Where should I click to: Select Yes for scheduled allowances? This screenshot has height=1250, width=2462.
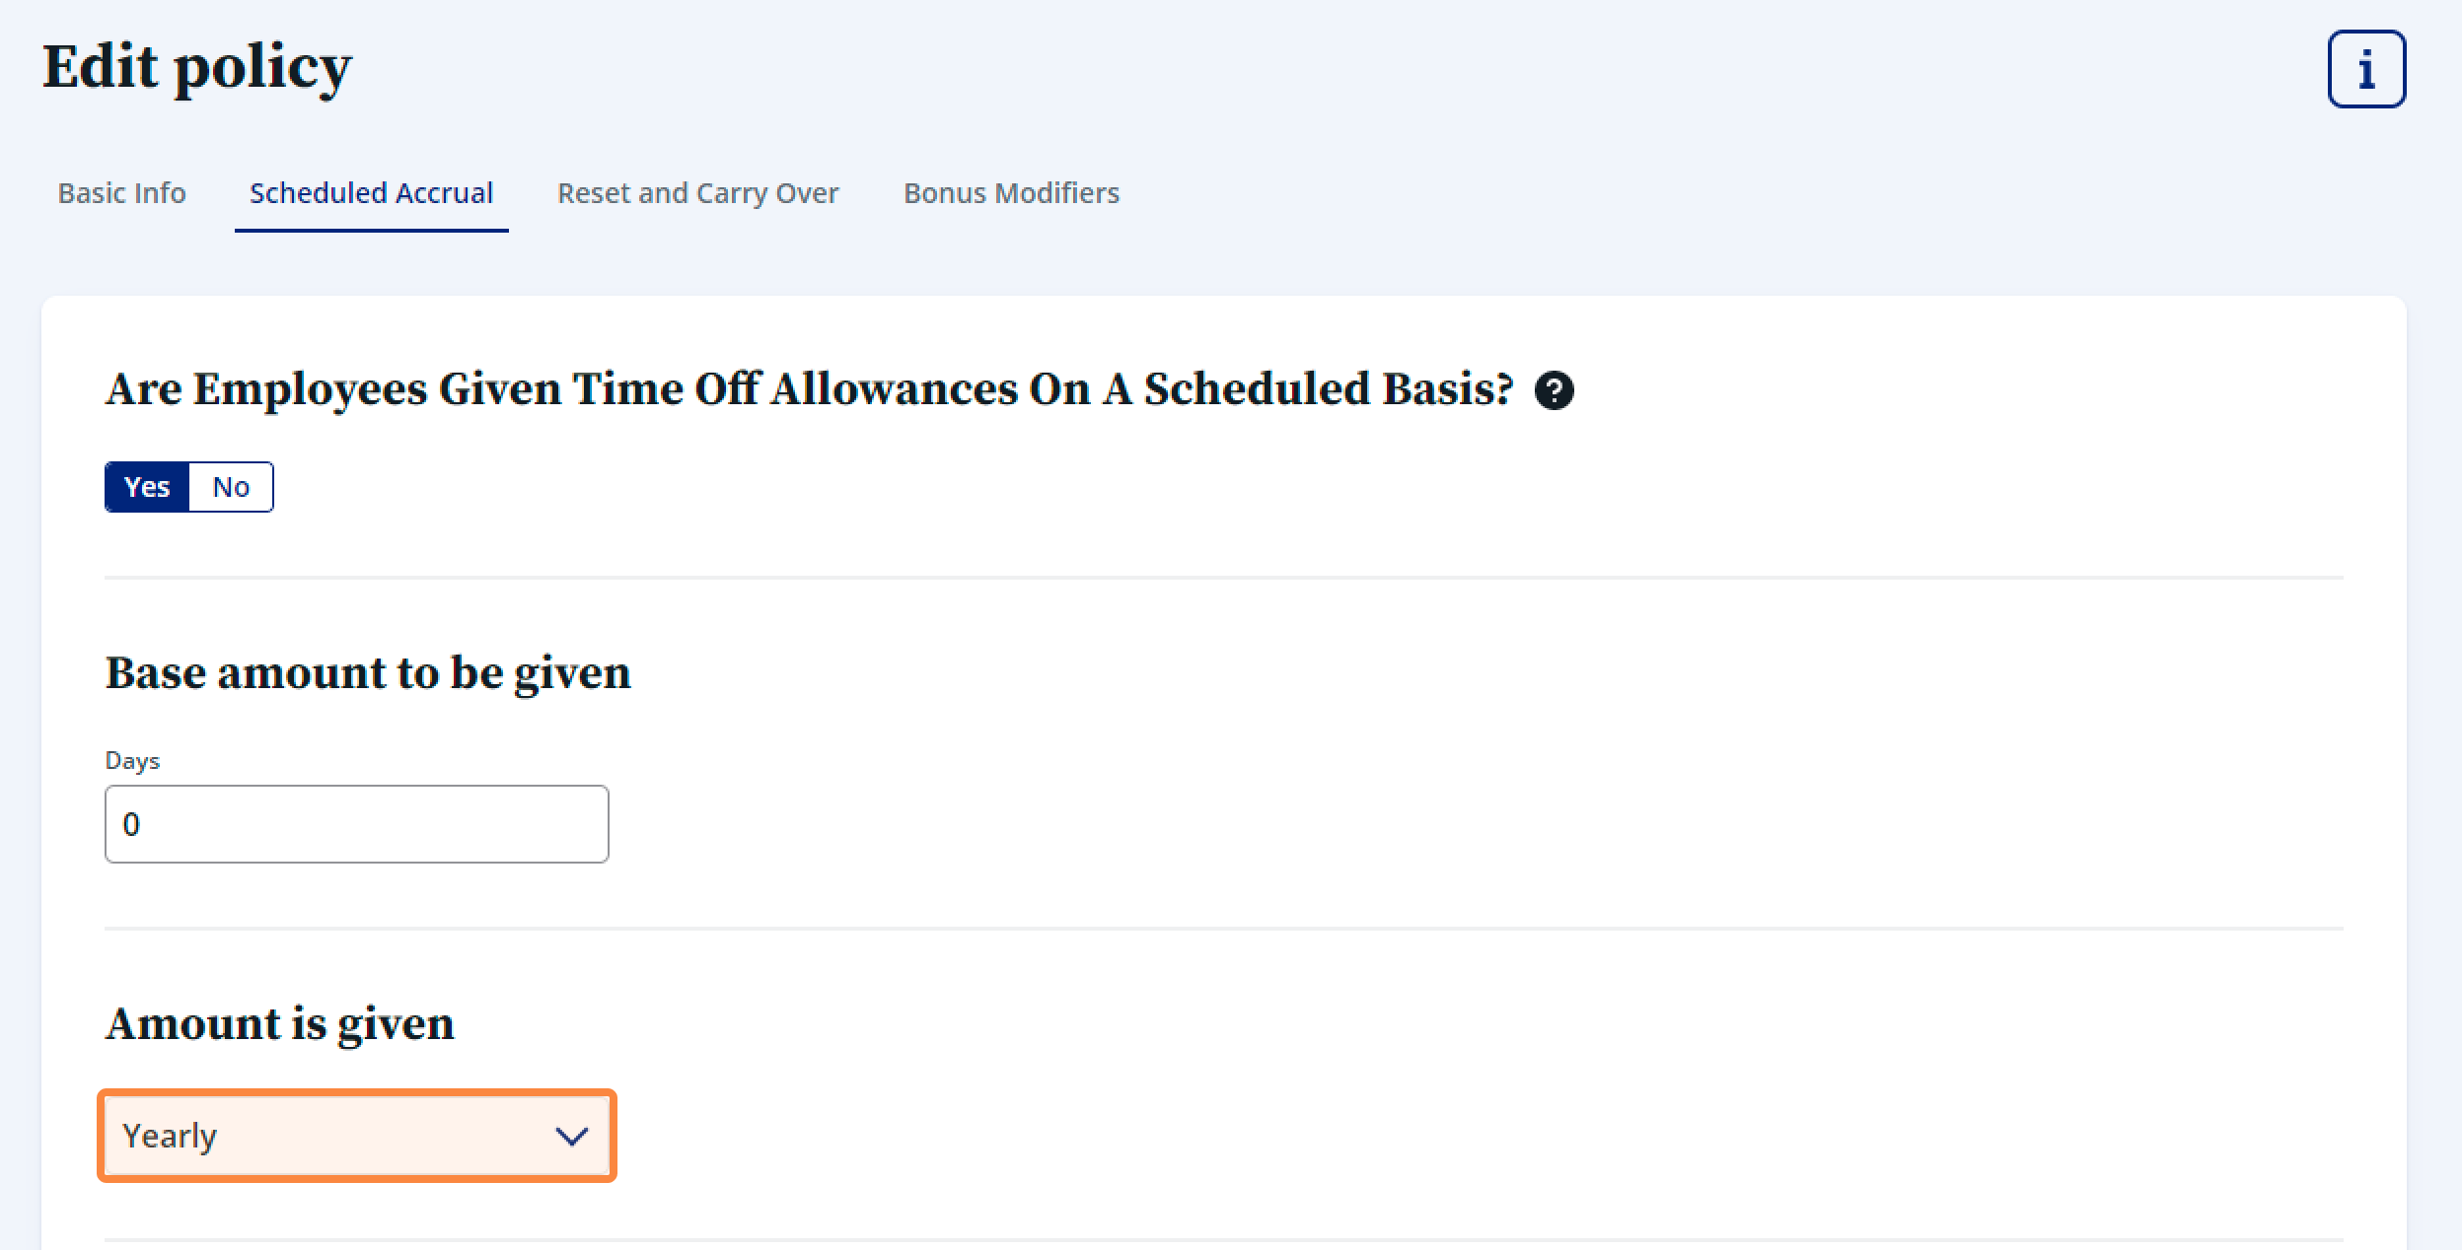pyautogui.click(x=147, y=487)
